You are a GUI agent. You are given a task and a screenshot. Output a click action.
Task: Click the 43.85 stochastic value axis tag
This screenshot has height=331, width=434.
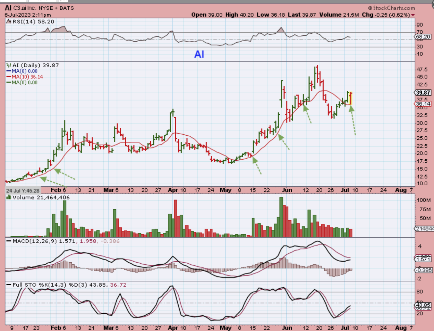point(423,305)
